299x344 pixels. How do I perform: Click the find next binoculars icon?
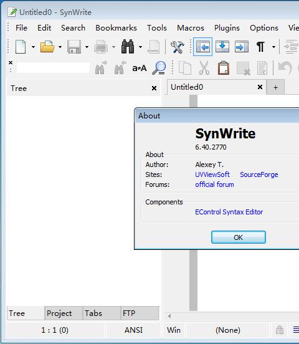pyautogui.click(x=101, y=68)
